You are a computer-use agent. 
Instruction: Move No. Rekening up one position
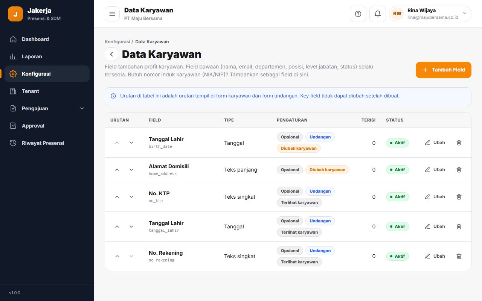click(117, 256)
